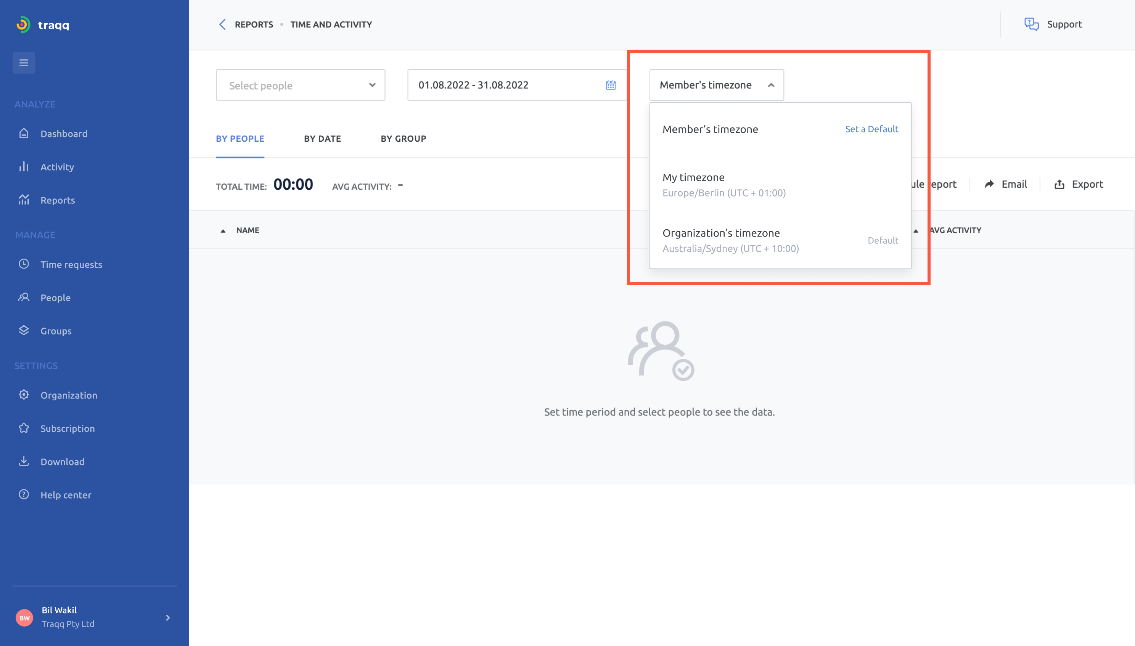The image size is (1135, 646).
Task: Click the NAME column header
Action: (248, 230)
